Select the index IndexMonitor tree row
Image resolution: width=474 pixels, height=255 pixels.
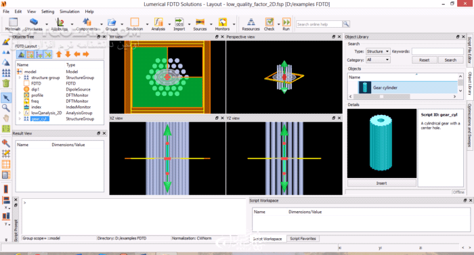60,107
